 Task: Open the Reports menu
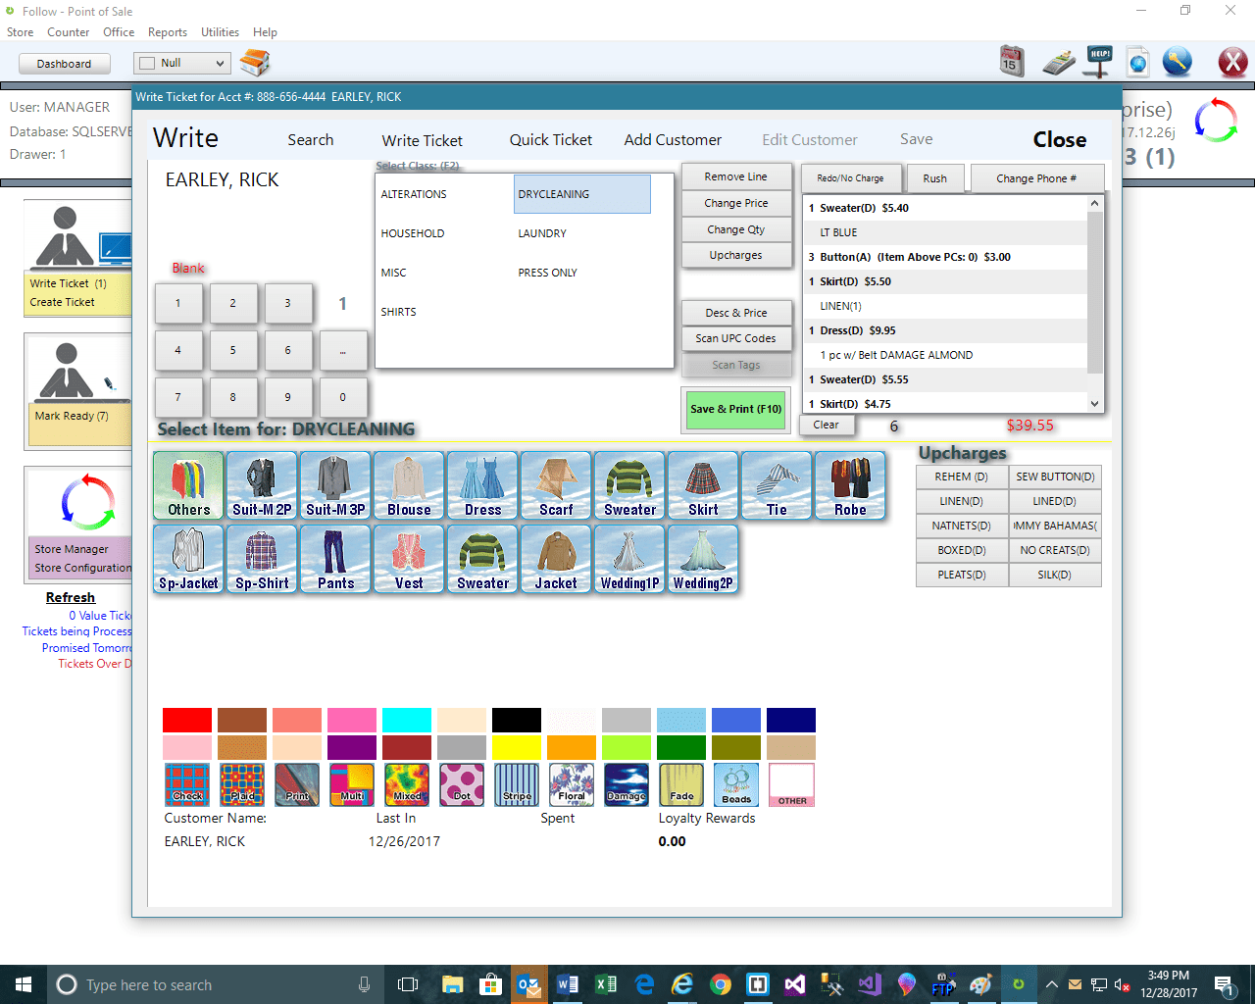tap(168, 31)
